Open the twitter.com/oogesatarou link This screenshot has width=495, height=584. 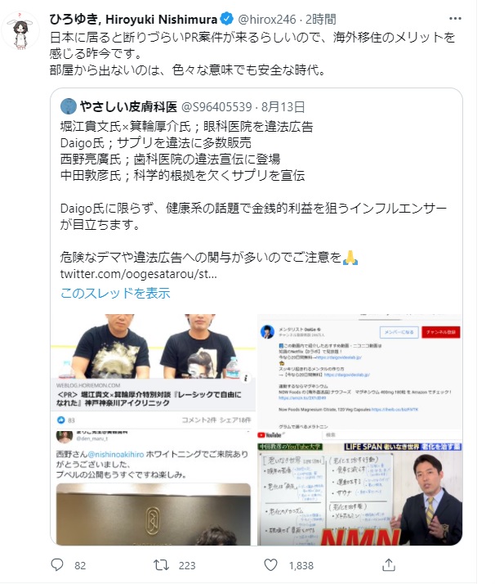tap(138, 274)
